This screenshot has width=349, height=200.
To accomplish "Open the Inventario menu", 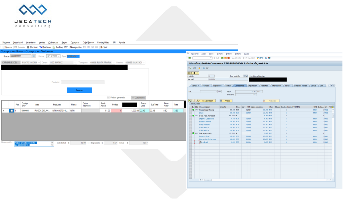I will (x=31, y=43).
